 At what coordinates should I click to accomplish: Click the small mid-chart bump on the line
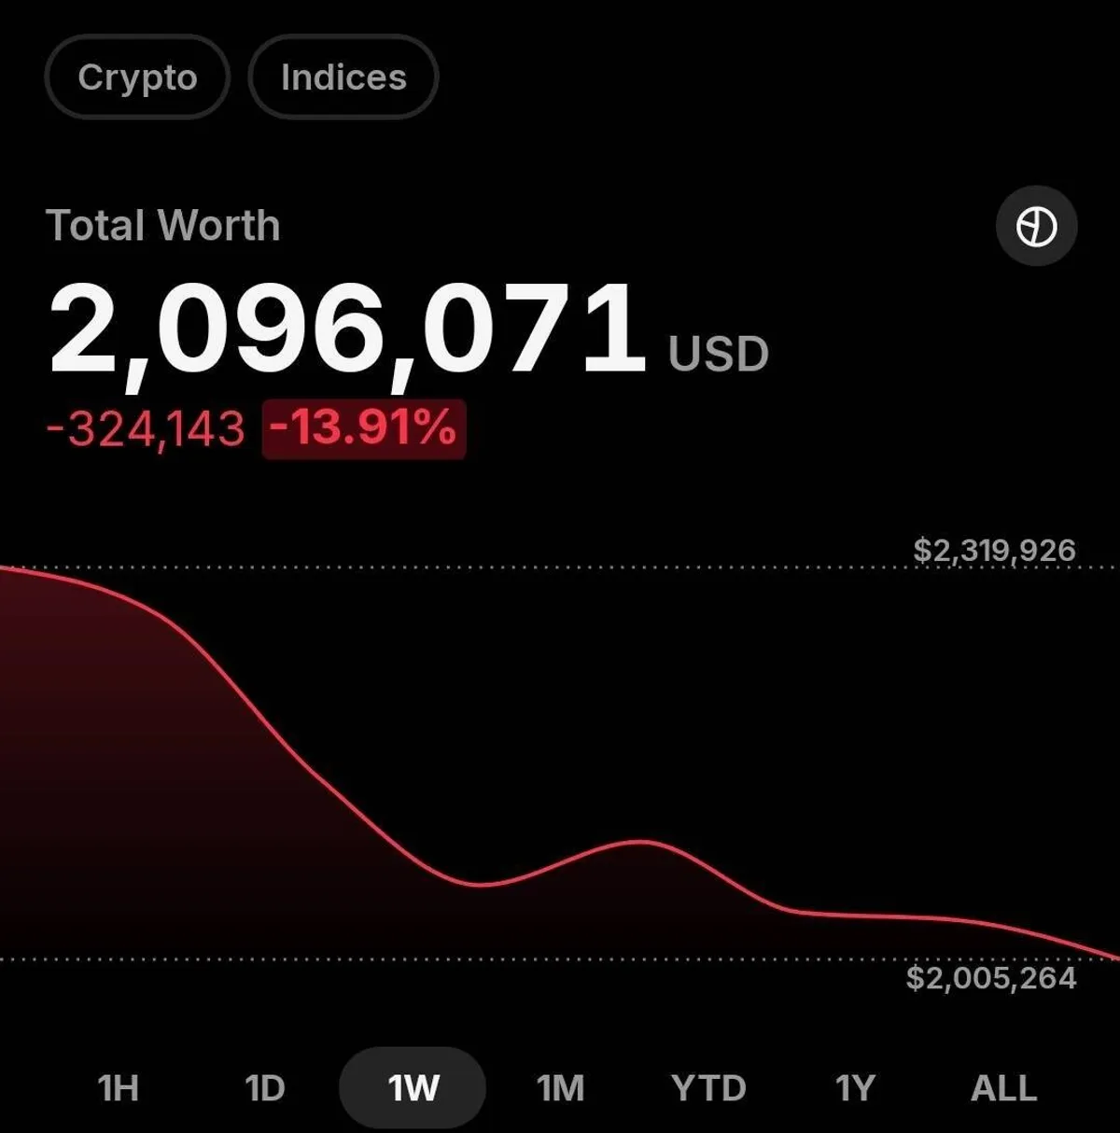[642, 843]
